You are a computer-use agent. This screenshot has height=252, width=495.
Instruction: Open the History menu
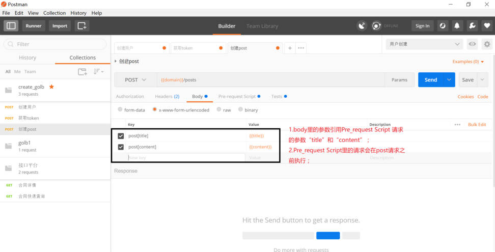click(78, 13)
